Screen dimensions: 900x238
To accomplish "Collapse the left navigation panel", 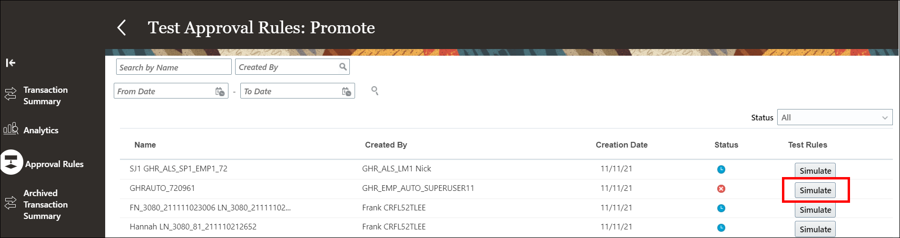I will tap(10, 63).
